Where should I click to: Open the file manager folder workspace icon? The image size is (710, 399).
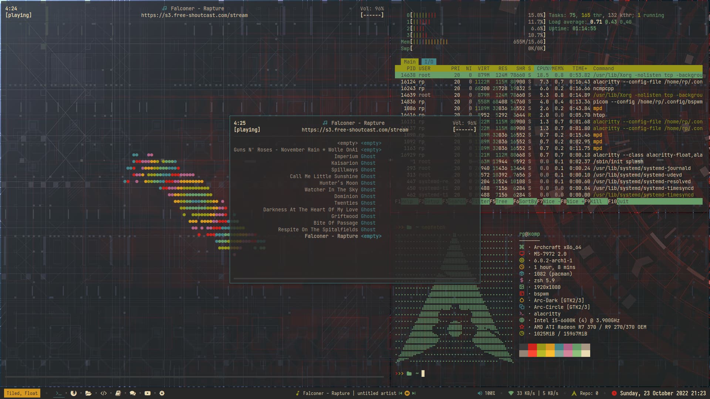pyautogui.click(x=88, y=393)
